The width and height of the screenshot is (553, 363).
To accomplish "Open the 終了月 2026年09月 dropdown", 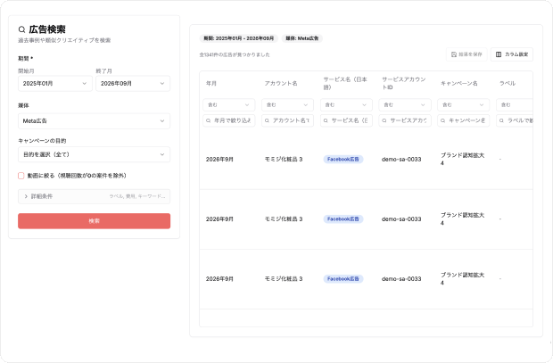I will [133, 84].
